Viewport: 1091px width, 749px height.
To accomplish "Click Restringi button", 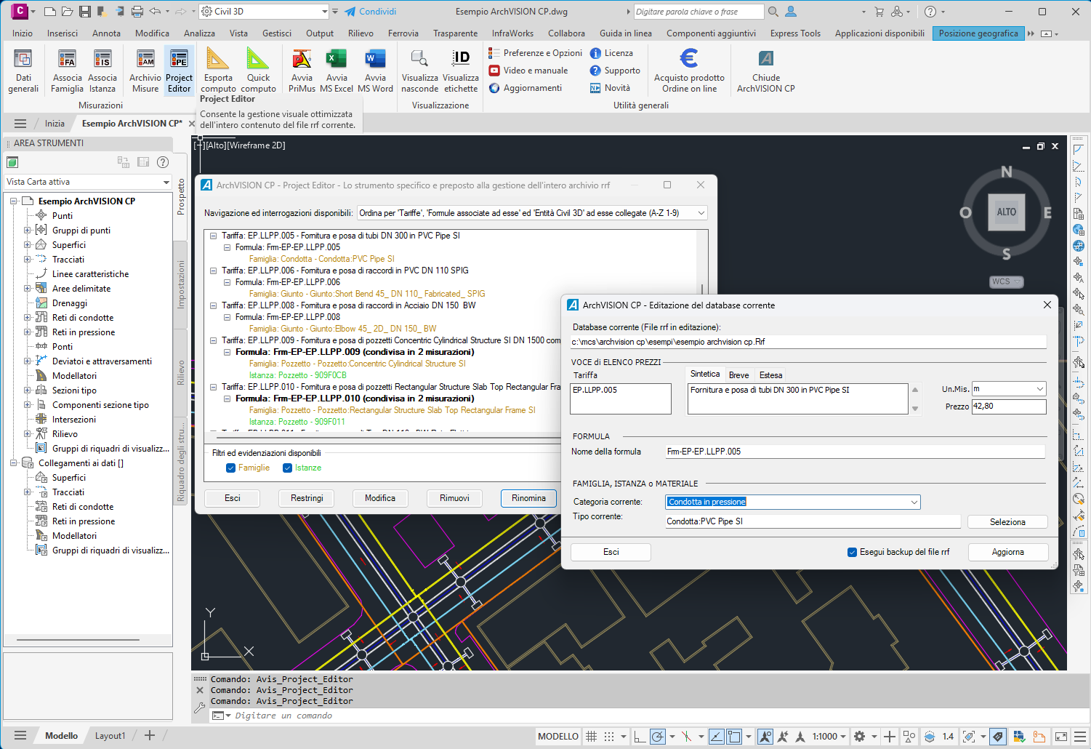I will (307, 498).
